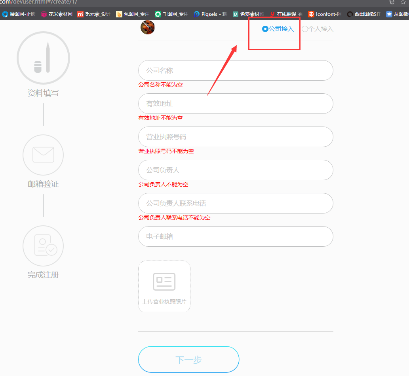Click the 下一步 button
This screenshot has width=409, height=376.
click(188, 359)
